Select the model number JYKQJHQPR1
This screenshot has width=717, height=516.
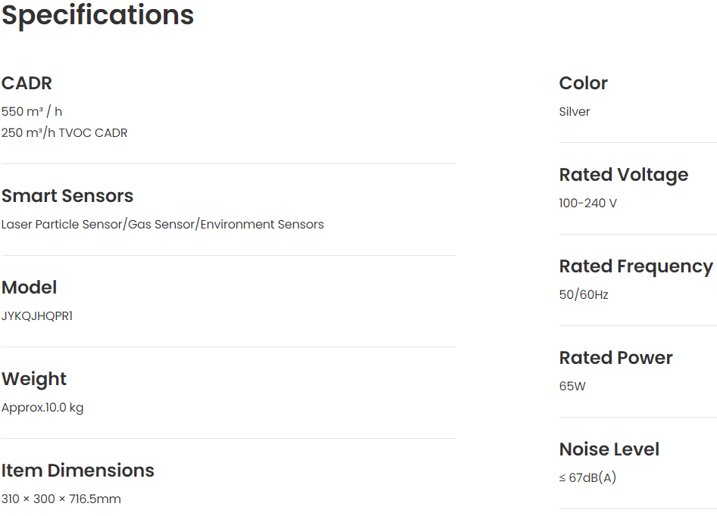click(37, 316)
